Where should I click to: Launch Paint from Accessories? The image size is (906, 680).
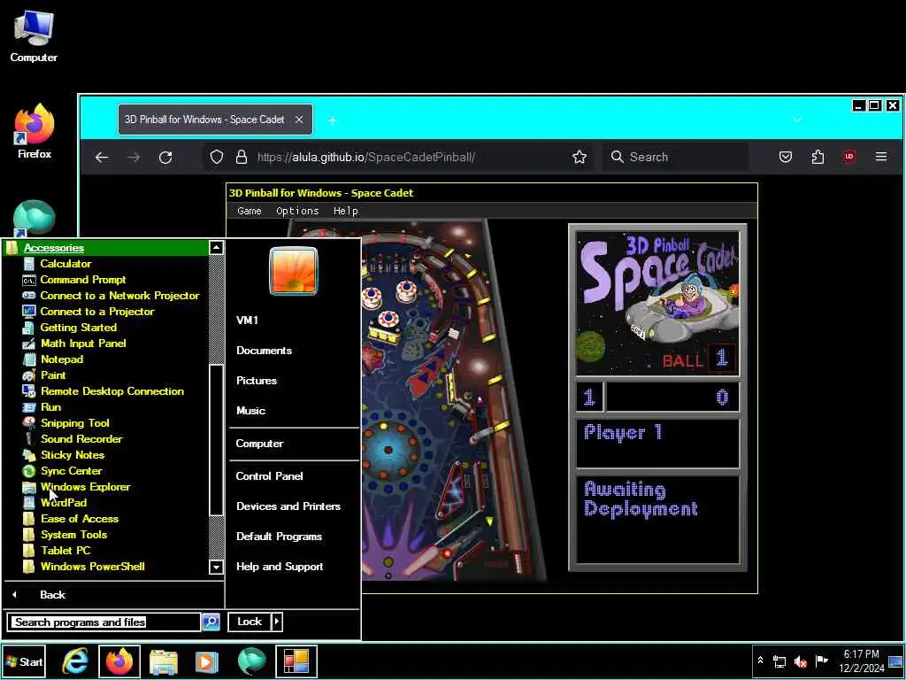pyautogui.click(x=52, y=375)
